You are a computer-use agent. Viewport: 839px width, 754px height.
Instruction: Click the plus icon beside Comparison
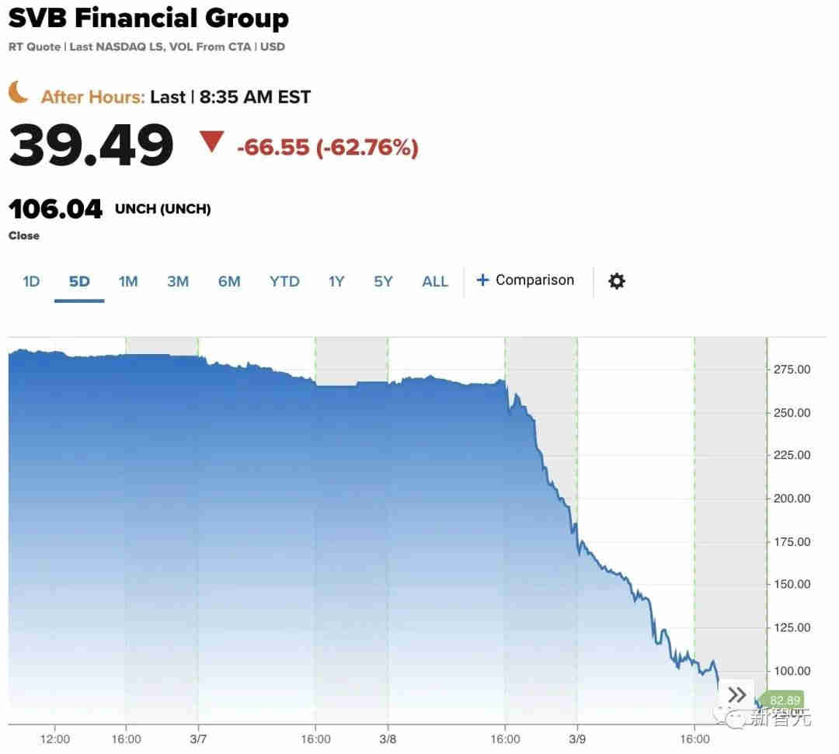point(482,280)
